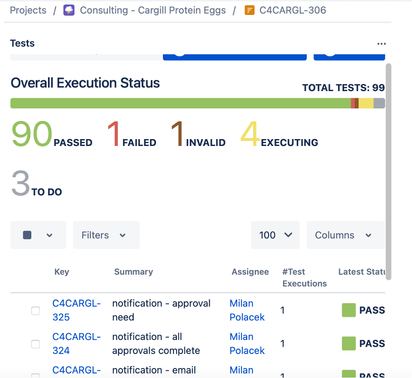Click the Consulting project avatar icon
This screenshot has width=412, height=378.
click(x=69, y=10)
